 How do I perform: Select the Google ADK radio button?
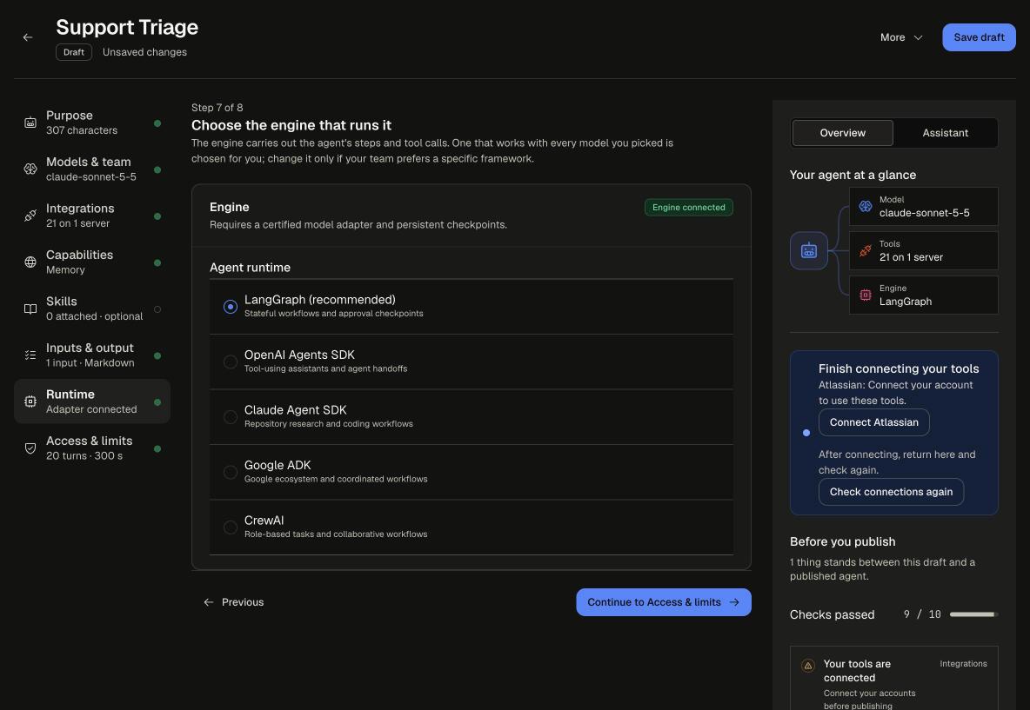(x=230, y=472)
